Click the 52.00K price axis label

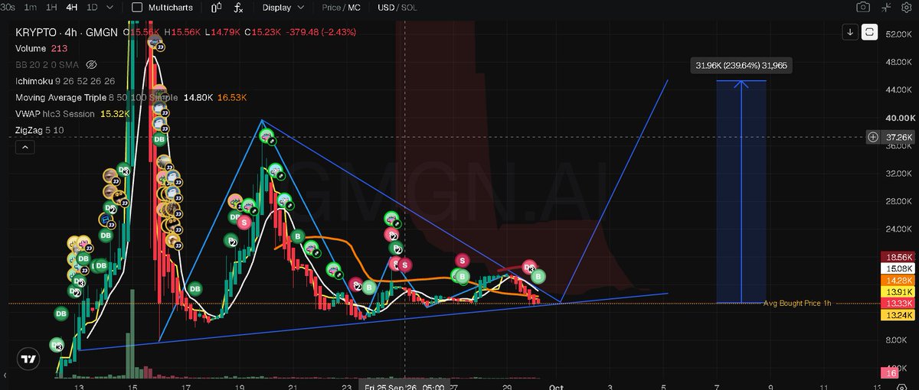pyautogui.click(x=899, y=35)
